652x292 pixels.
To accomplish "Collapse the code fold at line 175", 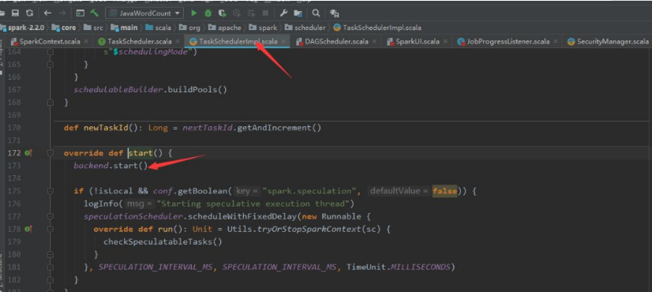I will tap(51, 191).
